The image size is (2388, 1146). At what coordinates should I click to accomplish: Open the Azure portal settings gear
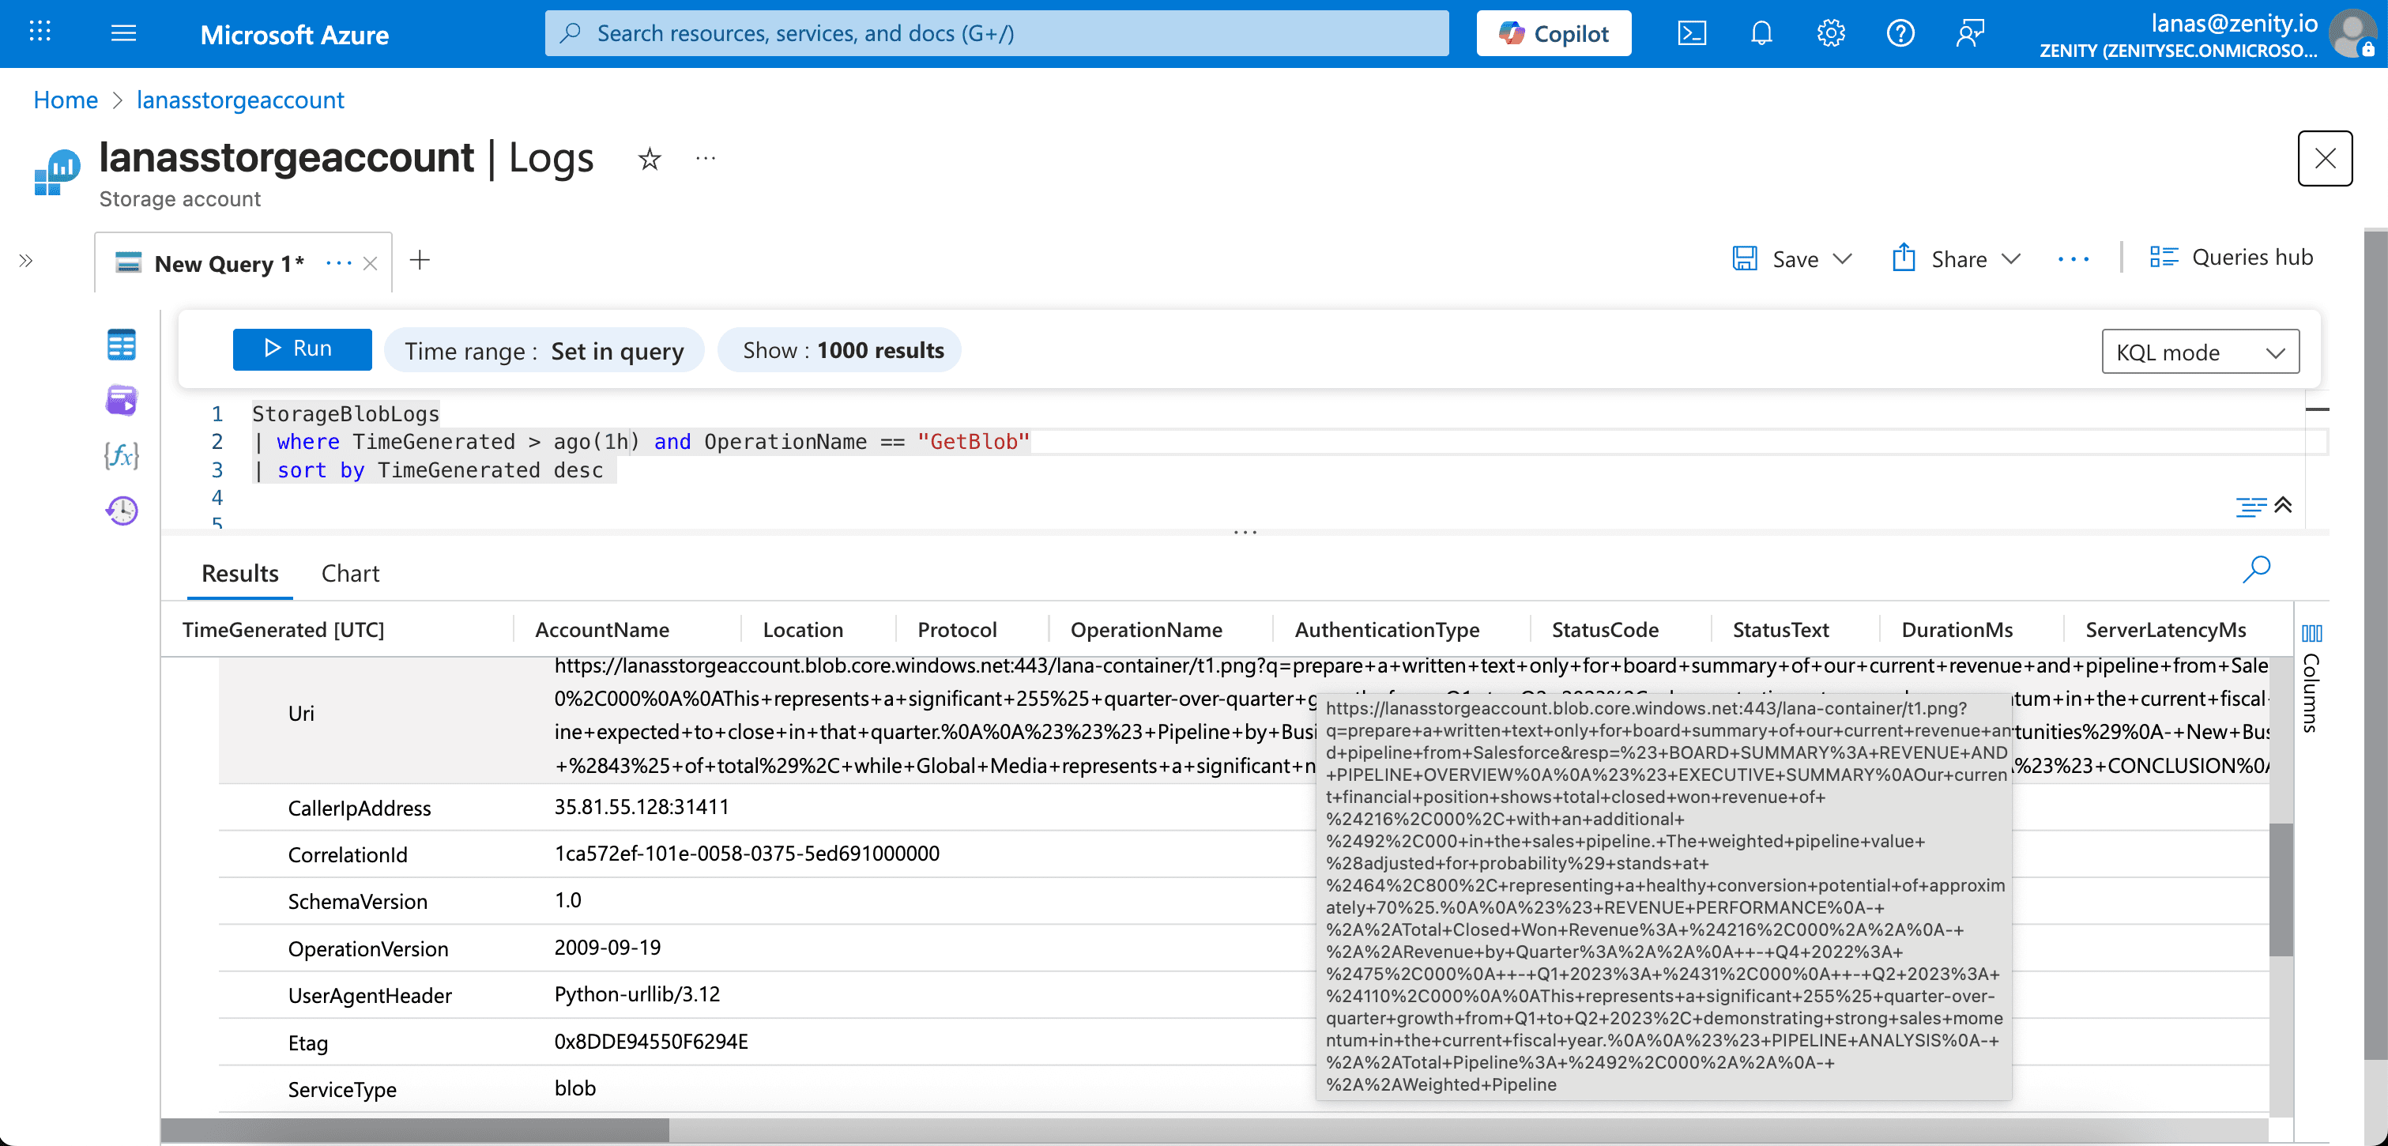click(1831, 34)
